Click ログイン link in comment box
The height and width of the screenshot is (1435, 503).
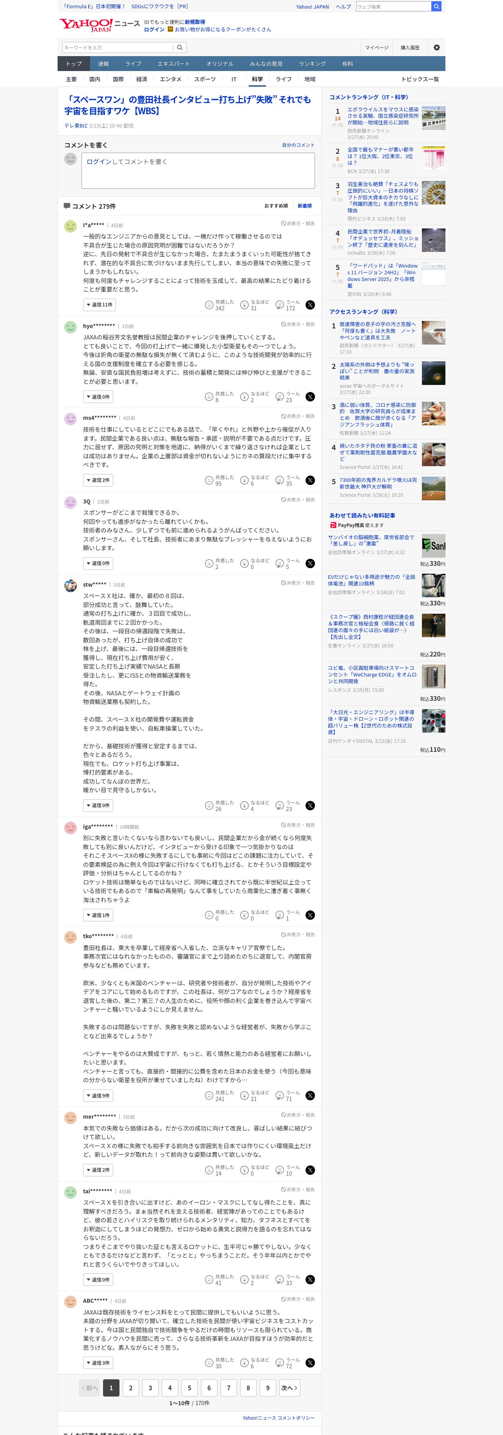[99, 162]
